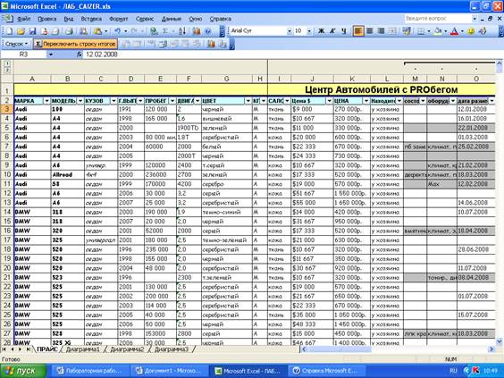
Task: Expand the font size dropdown
Action: (x=309, y=31)
